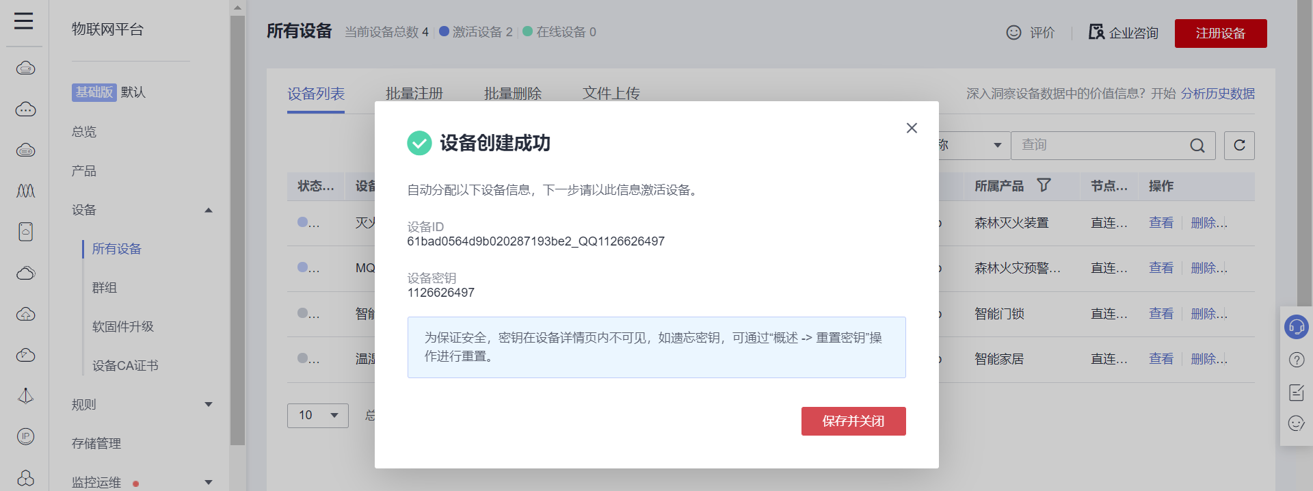The image size is (1313, 491).
Task: Open the hamburger menu icon
Action: click(x=24, y=21)
